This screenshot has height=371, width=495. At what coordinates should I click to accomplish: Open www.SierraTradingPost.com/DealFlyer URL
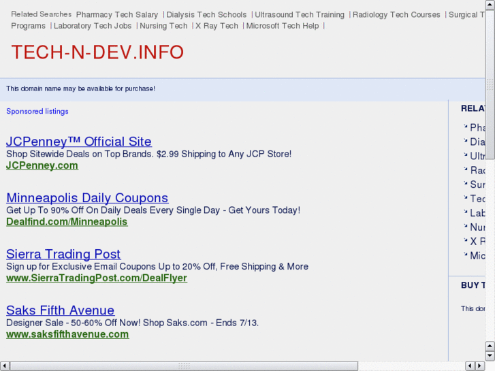97,278
